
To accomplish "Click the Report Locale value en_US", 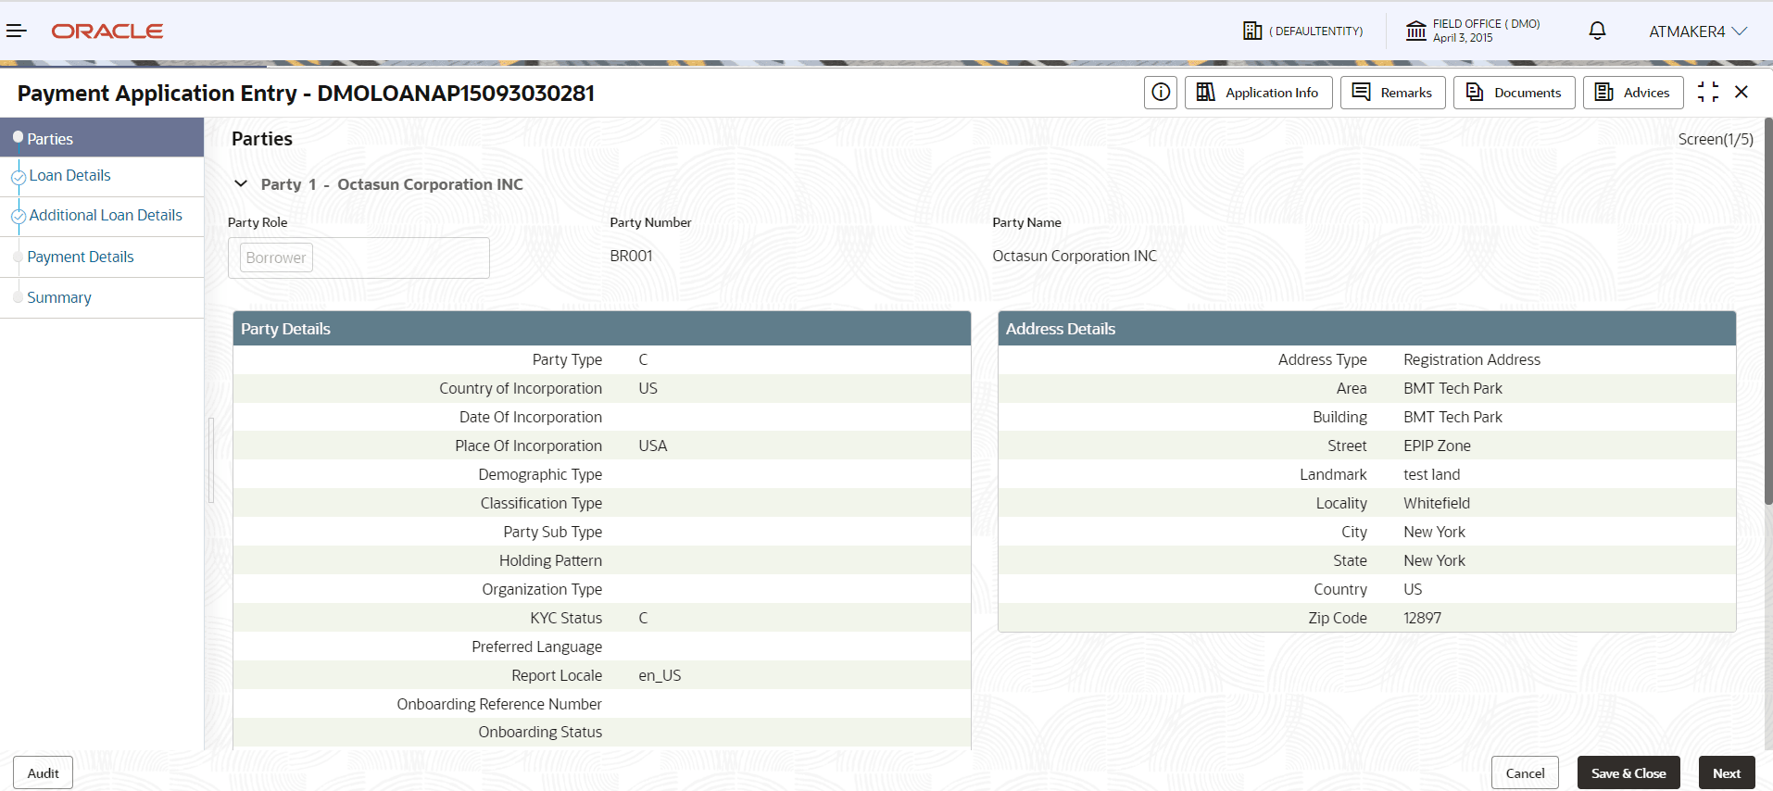I will click(x=660, y=675).
